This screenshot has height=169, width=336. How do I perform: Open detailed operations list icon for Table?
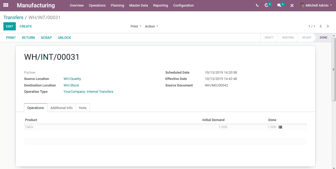coord(280,127)
